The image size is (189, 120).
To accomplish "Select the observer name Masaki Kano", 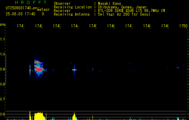I will 109,3.
